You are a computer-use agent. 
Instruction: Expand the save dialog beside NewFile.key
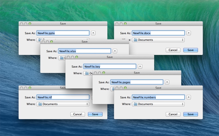tap(140, 66)
